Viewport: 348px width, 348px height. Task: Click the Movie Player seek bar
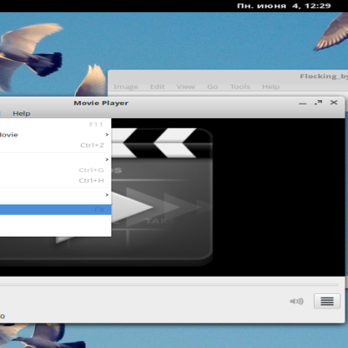click(169, 285)
